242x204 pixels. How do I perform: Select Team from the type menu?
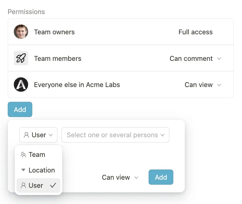(37, 155)
